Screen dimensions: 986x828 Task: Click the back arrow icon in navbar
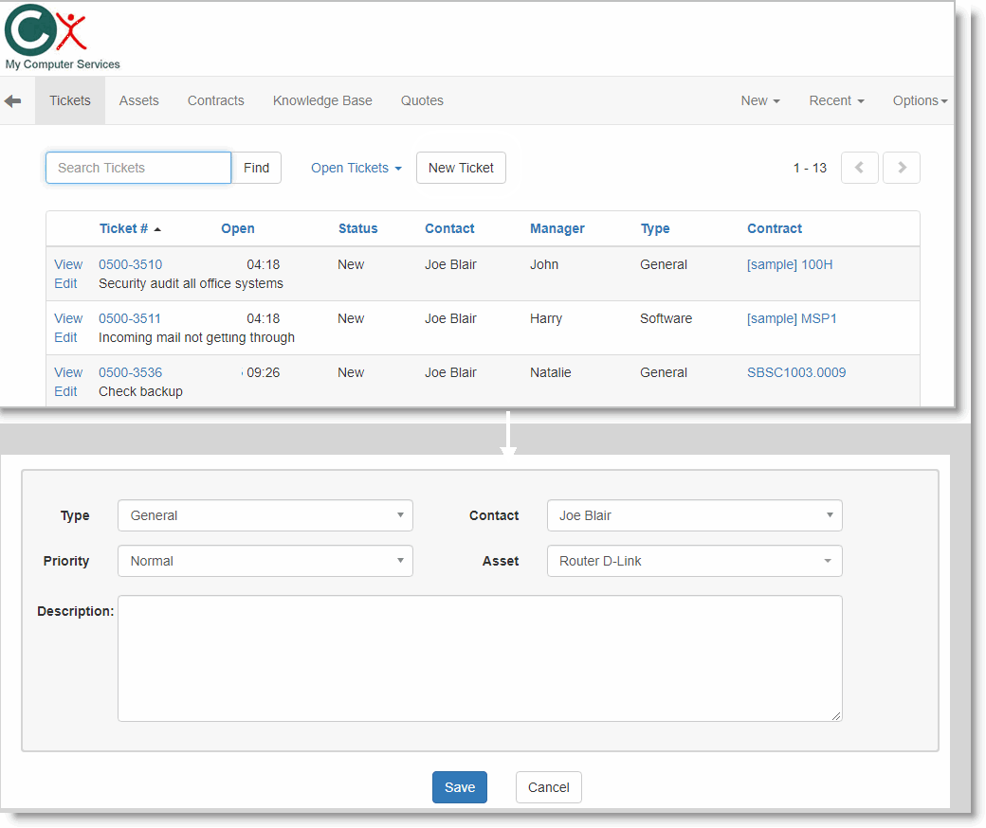click(x=12, y=101)
